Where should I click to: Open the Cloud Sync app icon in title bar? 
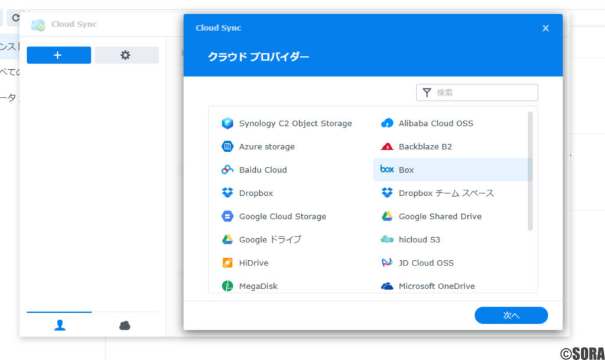[x=38, y=25]
